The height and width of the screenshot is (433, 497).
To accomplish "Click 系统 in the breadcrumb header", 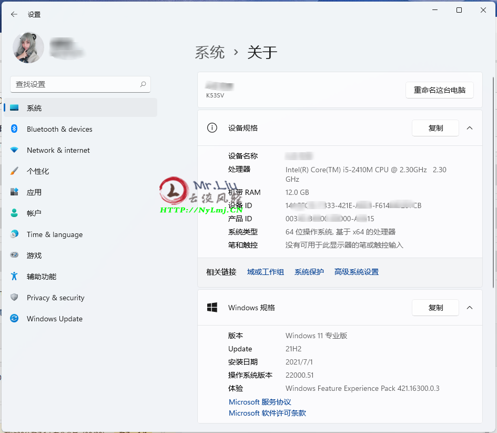I will tap(209, 52).
